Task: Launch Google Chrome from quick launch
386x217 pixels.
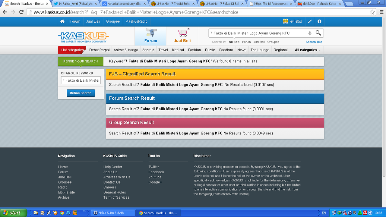Action: (x=62, y=213)
